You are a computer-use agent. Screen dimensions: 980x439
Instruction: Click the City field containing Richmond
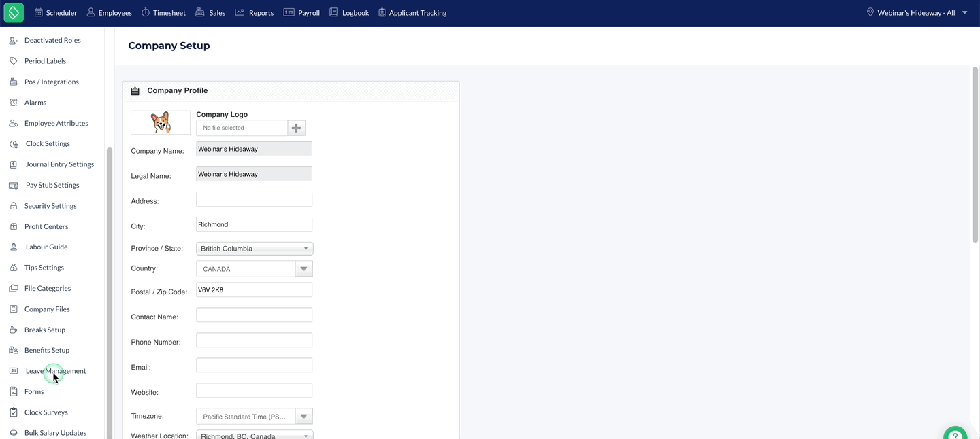(255, 224)
